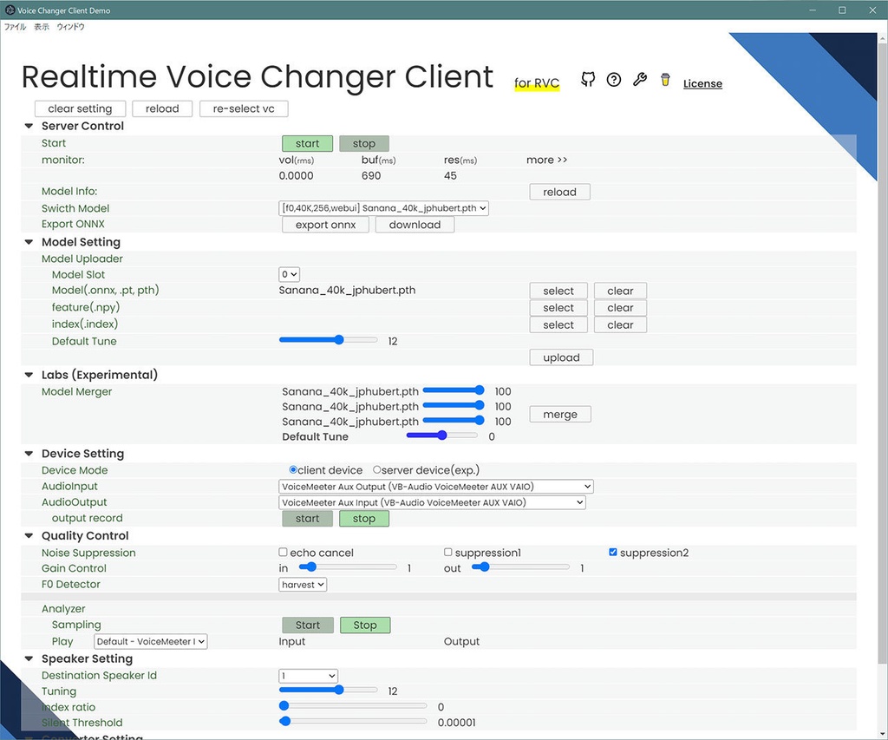Start output record
This screenshot has width=888, height=740.
pyautogui.click(x=308, y=519)
